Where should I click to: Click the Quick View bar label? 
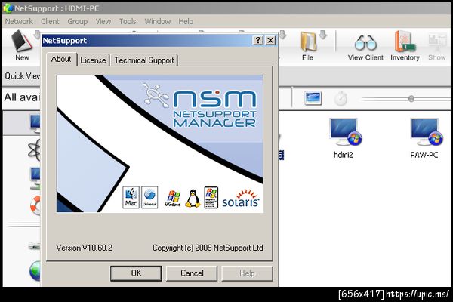(22, 76)
